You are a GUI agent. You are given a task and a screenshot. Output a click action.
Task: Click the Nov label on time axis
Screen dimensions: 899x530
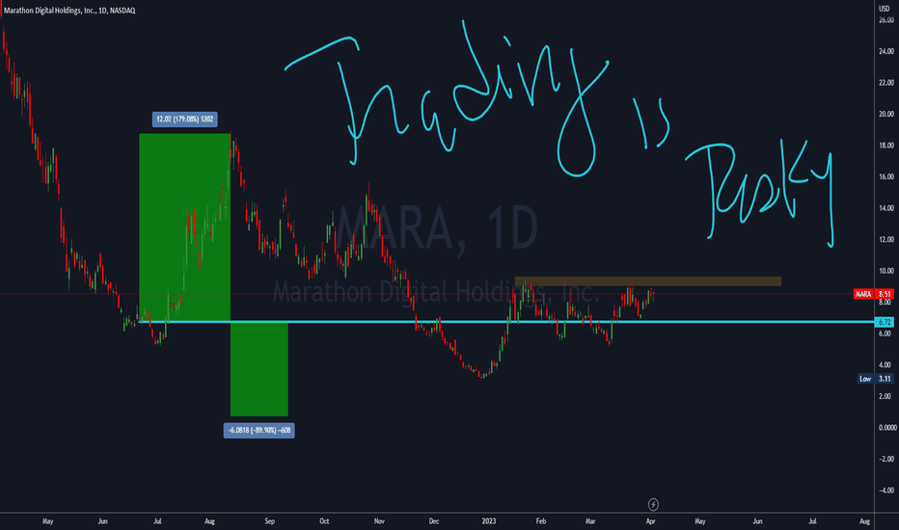[x=379, y=521]
